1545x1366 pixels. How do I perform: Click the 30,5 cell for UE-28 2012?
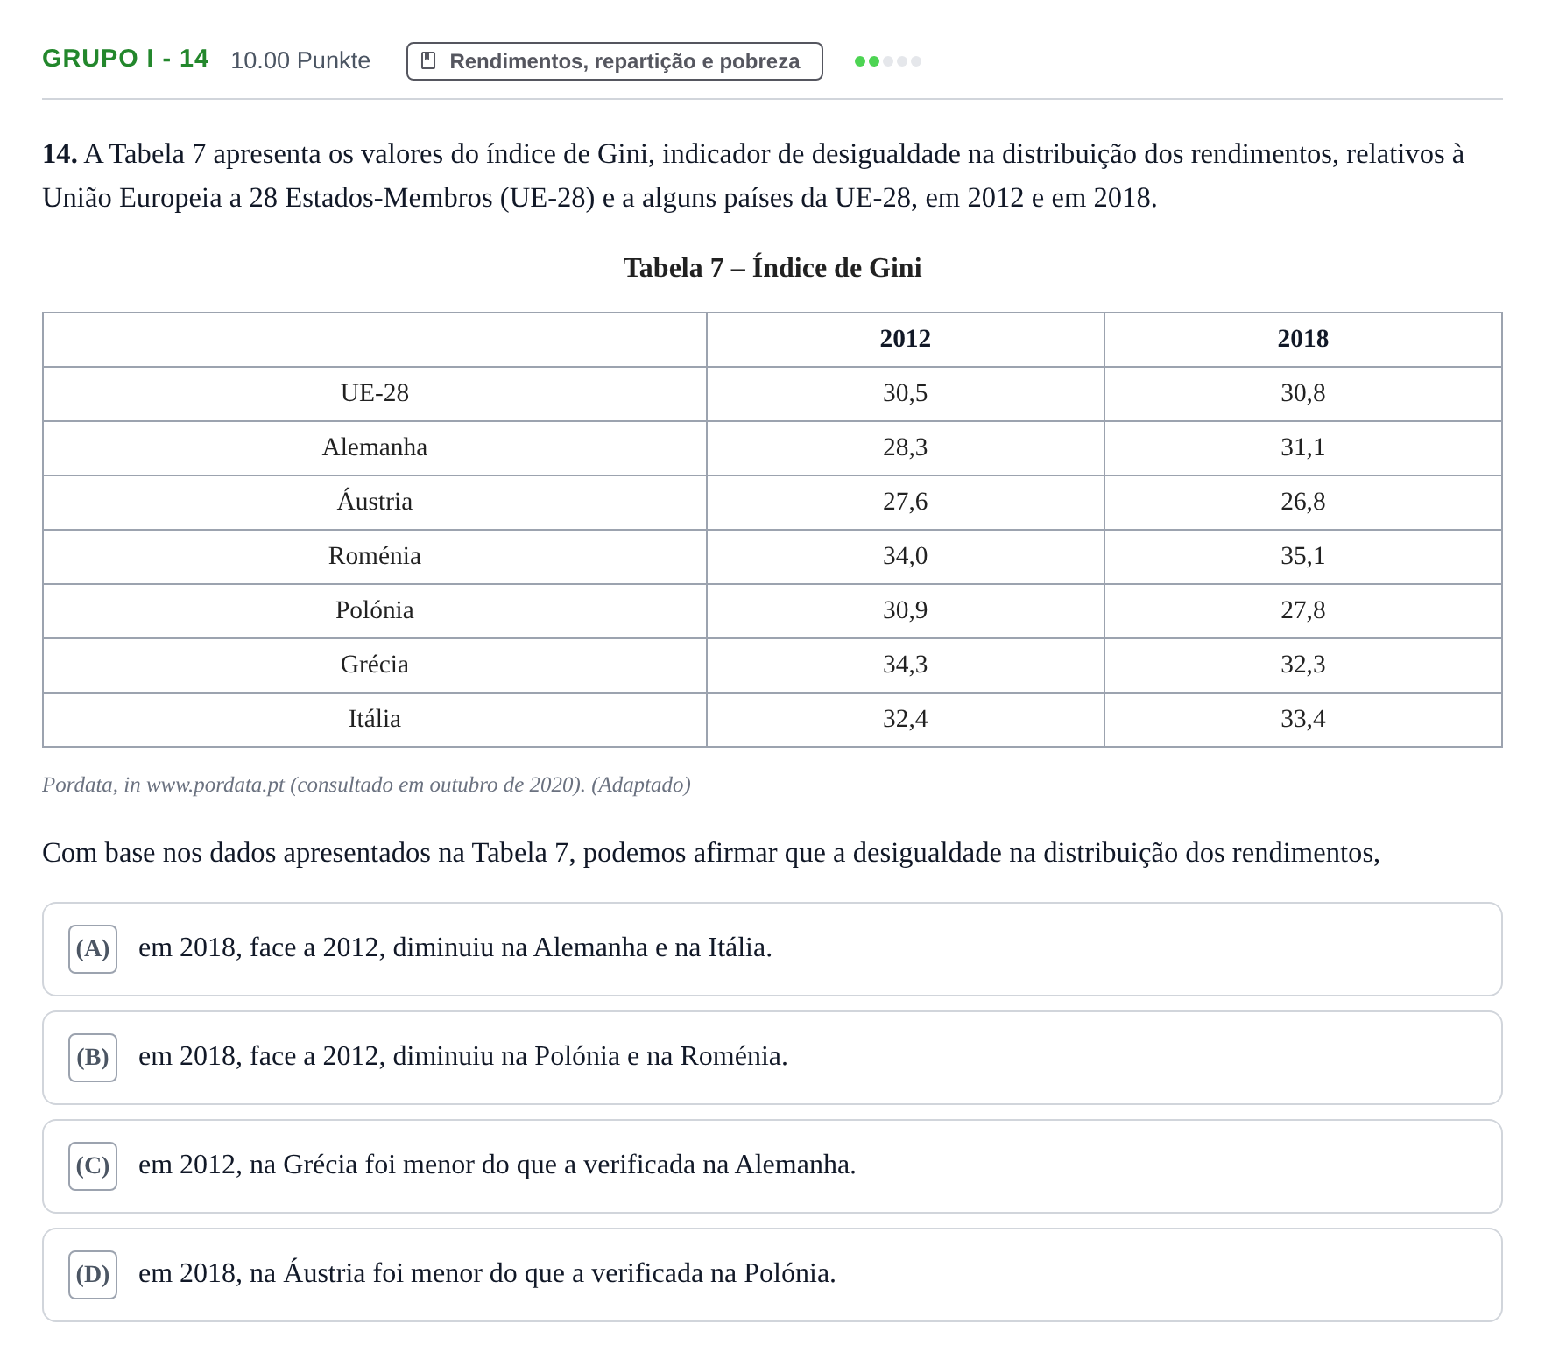(905, 393)
